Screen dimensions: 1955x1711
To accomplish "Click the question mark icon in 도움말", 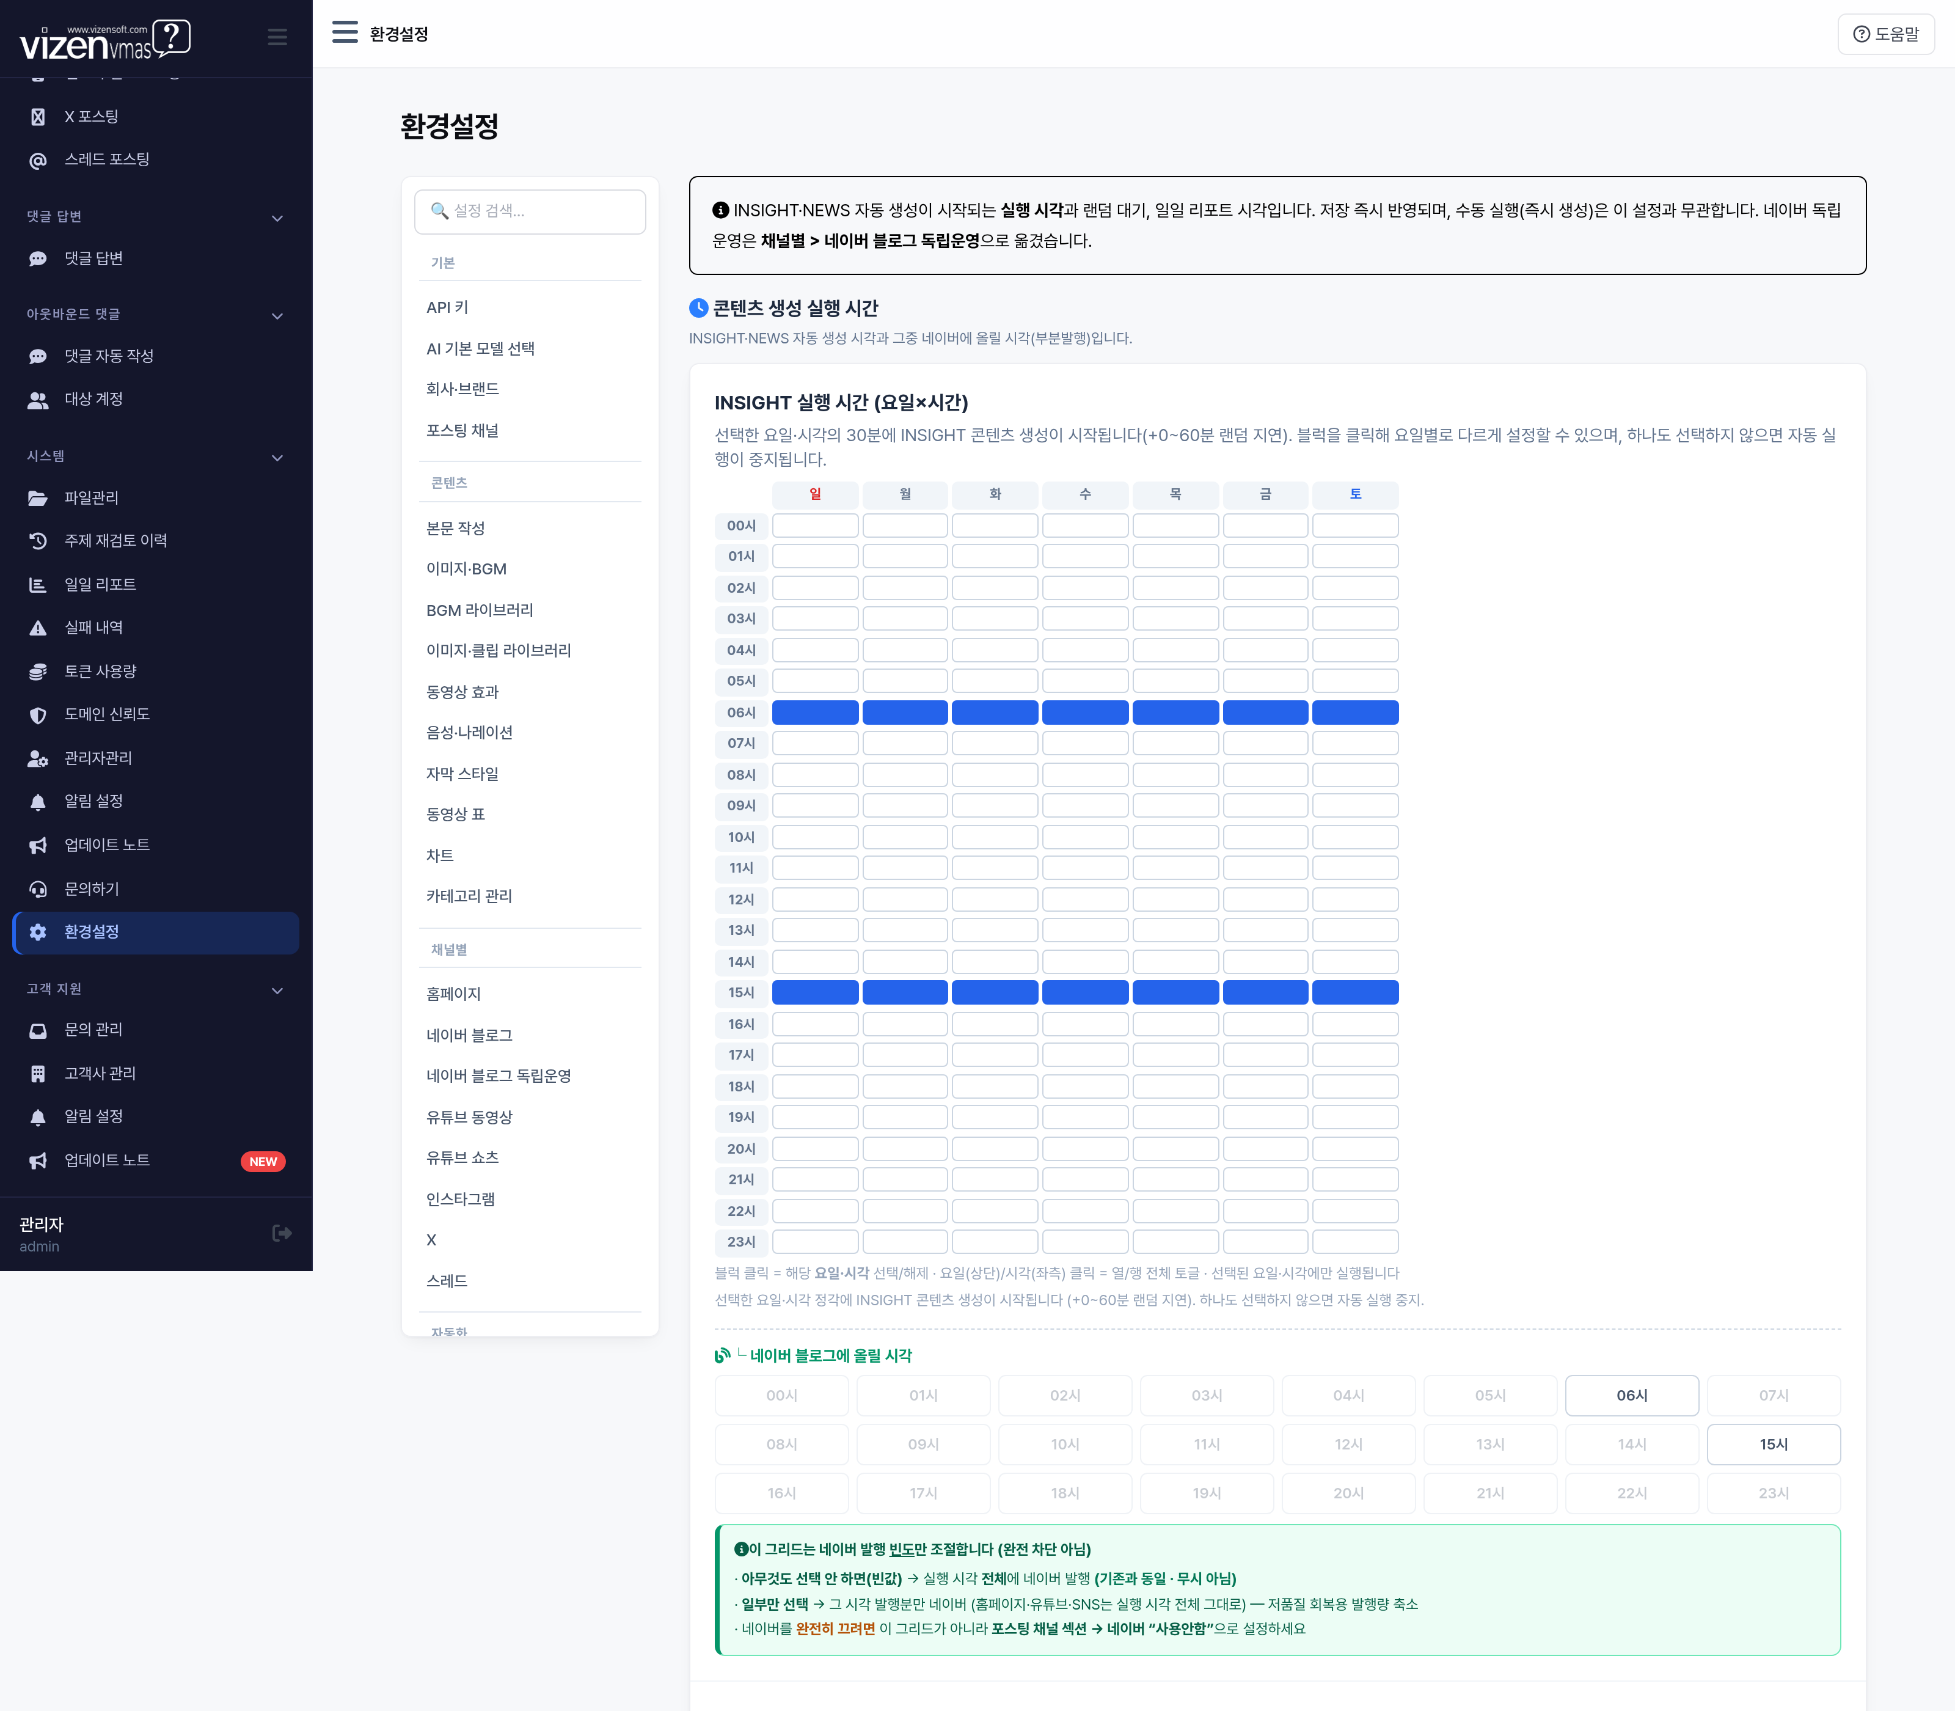I will [1860, 34].
